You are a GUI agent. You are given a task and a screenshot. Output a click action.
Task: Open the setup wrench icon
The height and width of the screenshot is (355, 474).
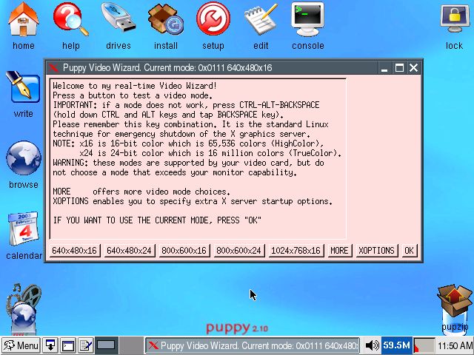coord(213,18)
